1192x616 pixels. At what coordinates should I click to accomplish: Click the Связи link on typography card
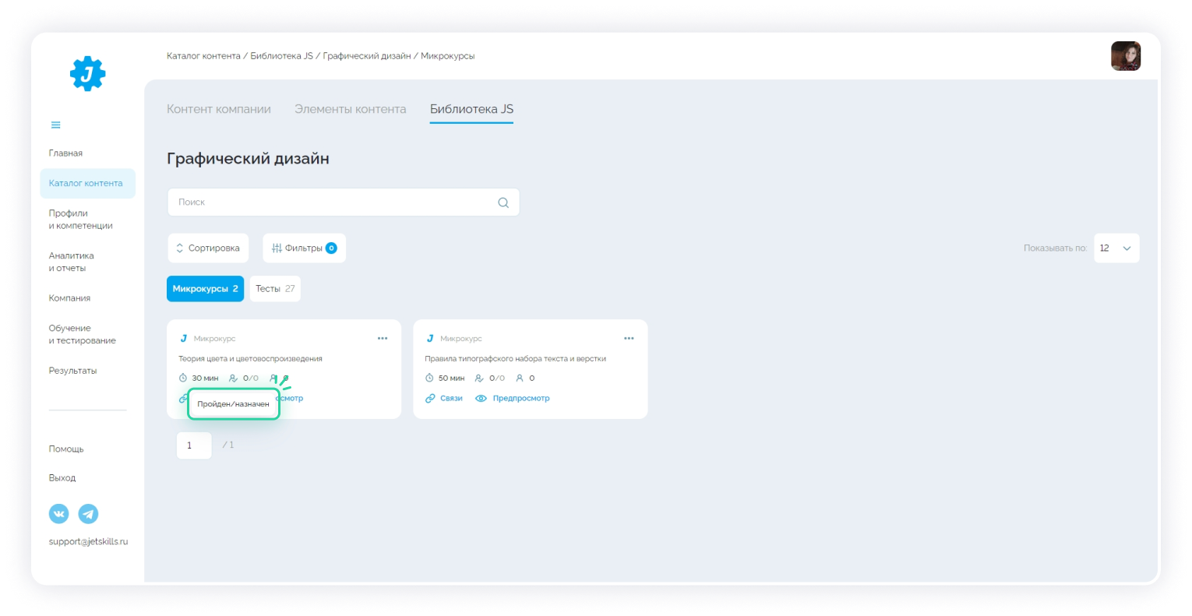click(444, 399)
